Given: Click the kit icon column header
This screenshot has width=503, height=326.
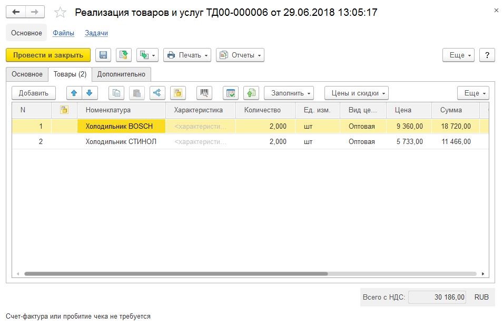Looking at the screenshot, I should point(64,110).
